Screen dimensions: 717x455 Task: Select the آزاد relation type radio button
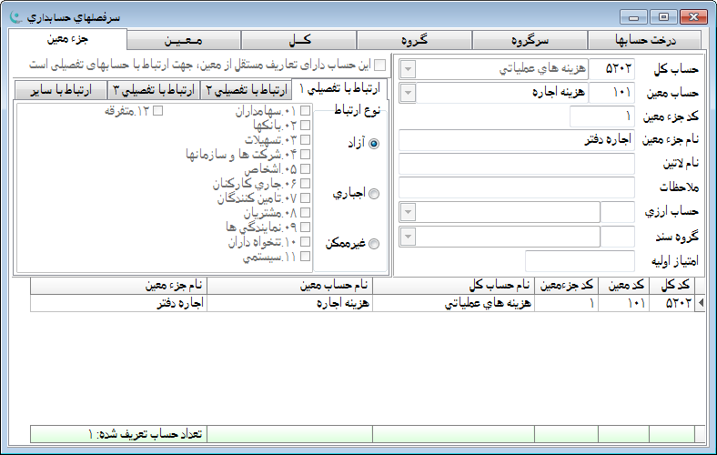click(x=374, y=143)
